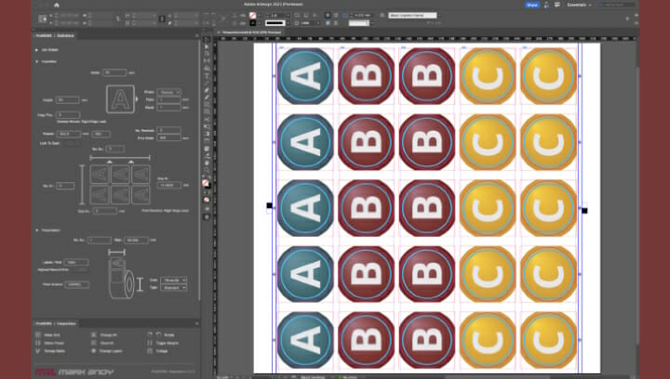Viewport: 670px width, 379px height.
Task: Select the Zoom tool
Action: 207,170
